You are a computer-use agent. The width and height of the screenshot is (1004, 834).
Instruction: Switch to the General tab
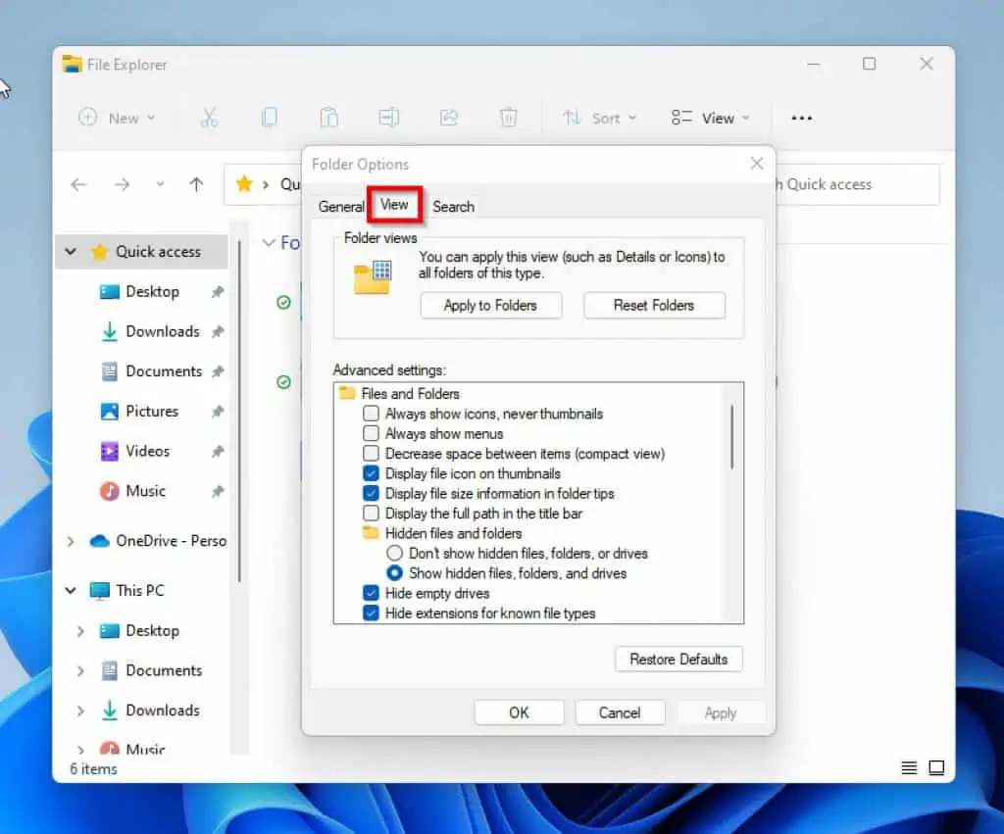[x=341, y=207]
